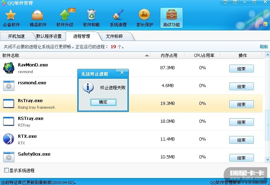Open 软件升级 green arrow section

[65, 18]
